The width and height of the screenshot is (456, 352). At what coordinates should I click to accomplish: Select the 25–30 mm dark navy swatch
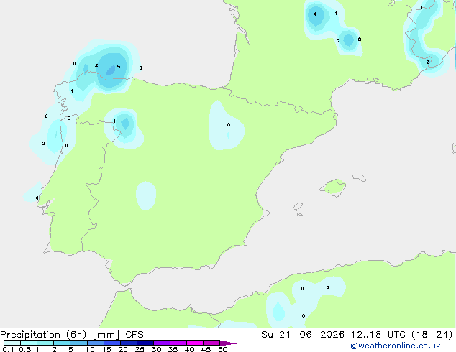[145, 343]
